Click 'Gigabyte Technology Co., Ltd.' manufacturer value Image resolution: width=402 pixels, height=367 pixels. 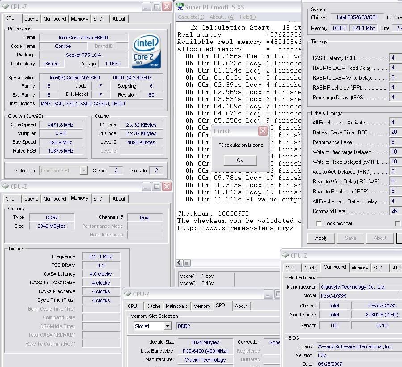click(360, 287)
